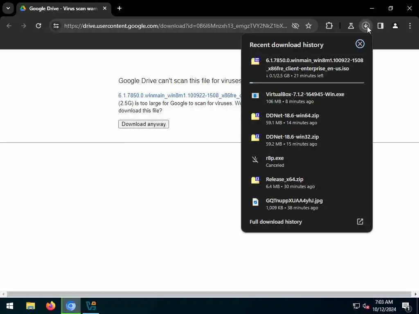Open the Extensions puzzle icon

coord(329,26)
